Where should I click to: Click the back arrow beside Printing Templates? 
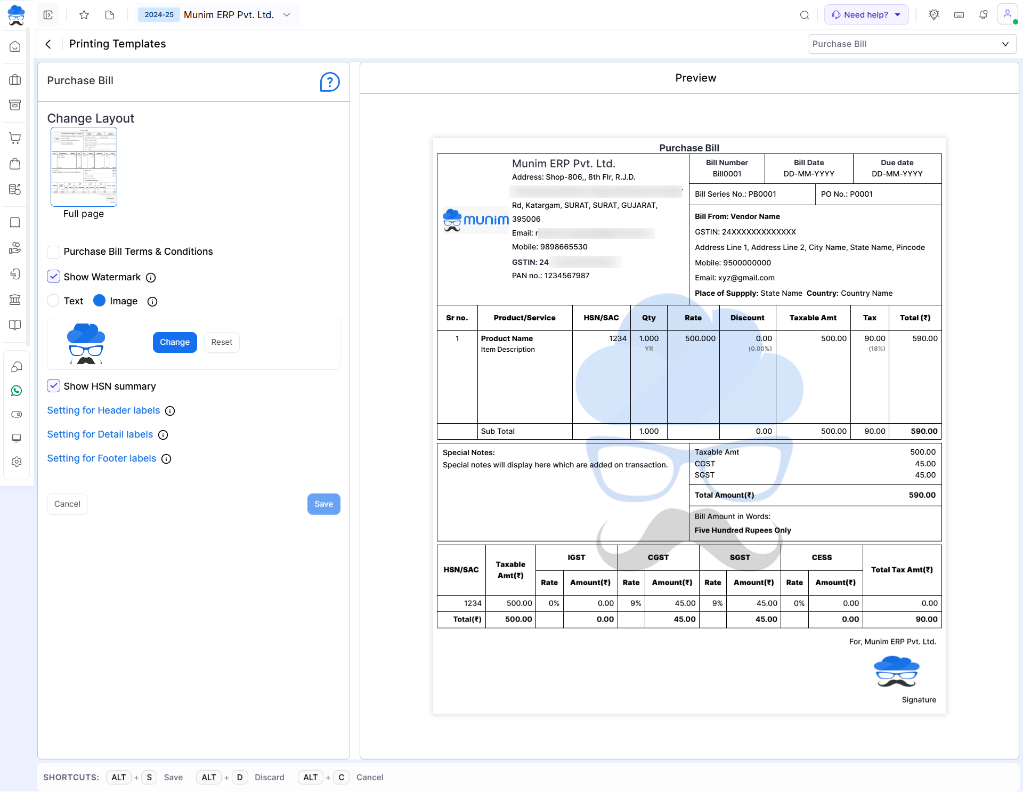tap(48, 44)
